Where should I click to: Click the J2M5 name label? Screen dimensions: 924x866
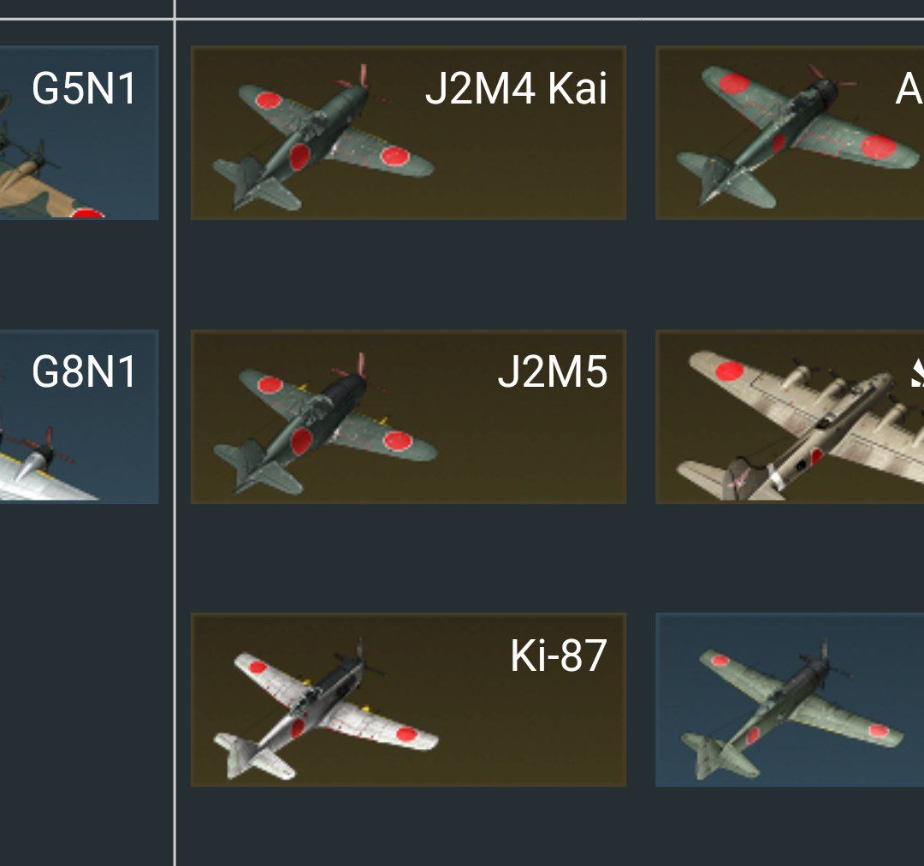point(552,372)
